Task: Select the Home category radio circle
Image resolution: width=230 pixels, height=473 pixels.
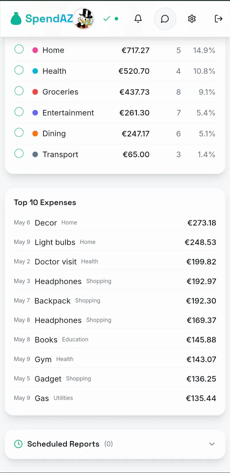Action: coord(19,49)
